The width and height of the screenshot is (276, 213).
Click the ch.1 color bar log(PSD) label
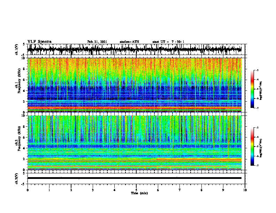[261, 90]
